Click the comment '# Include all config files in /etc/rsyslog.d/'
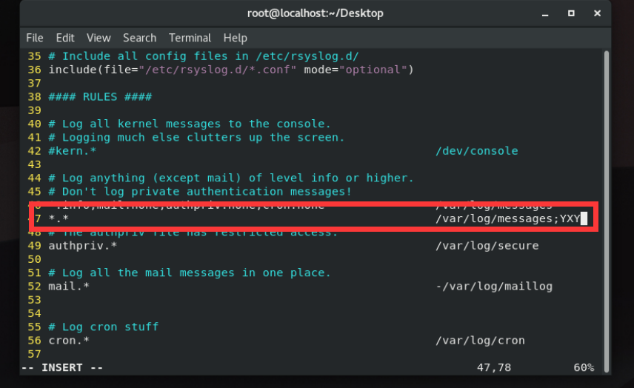 pos(204,56)
